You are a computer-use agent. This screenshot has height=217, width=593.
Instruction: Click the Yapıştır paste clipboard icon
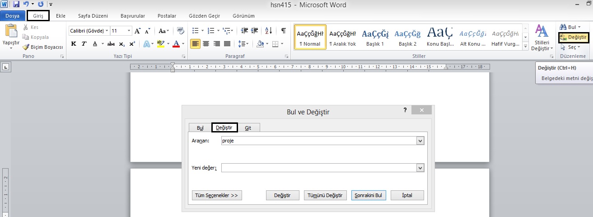coord(11,31)
